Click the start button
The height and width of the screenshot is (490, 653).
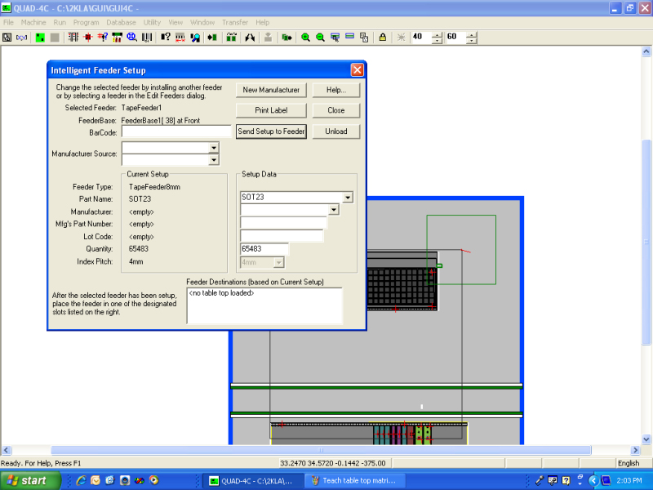(30, 480)
